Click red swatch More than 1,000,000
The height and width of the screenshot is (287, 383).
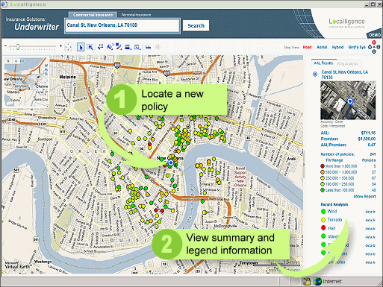(323, 166)
